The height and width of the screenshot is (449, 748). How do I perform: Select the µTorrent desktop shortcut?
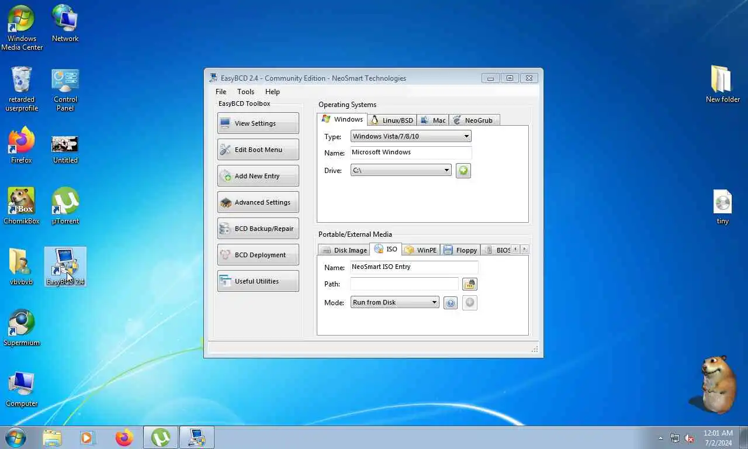click(65, 206)
